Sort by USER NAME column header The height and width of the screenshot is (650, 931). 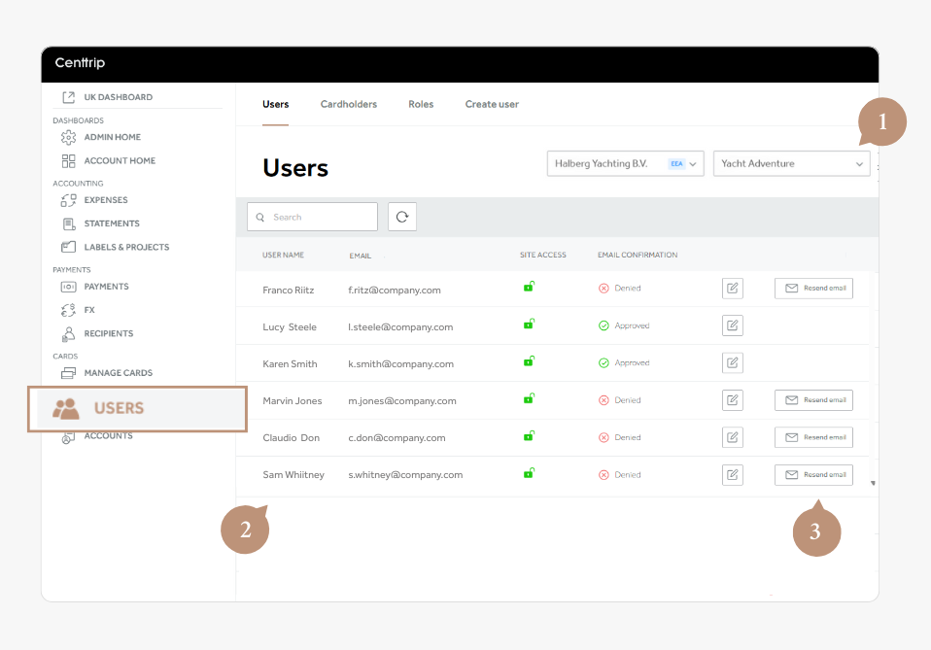(x=283, y=256)
